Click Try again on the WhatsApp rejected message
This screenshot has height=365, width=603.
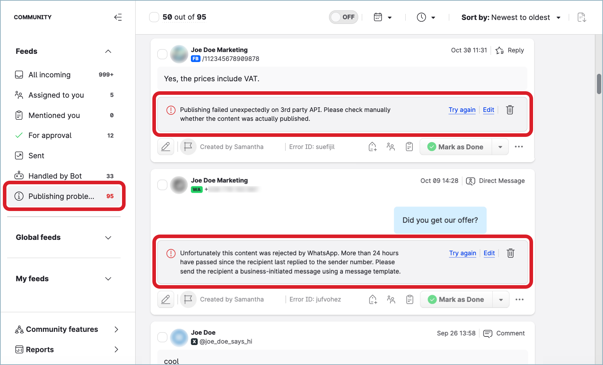click(462, 253)
